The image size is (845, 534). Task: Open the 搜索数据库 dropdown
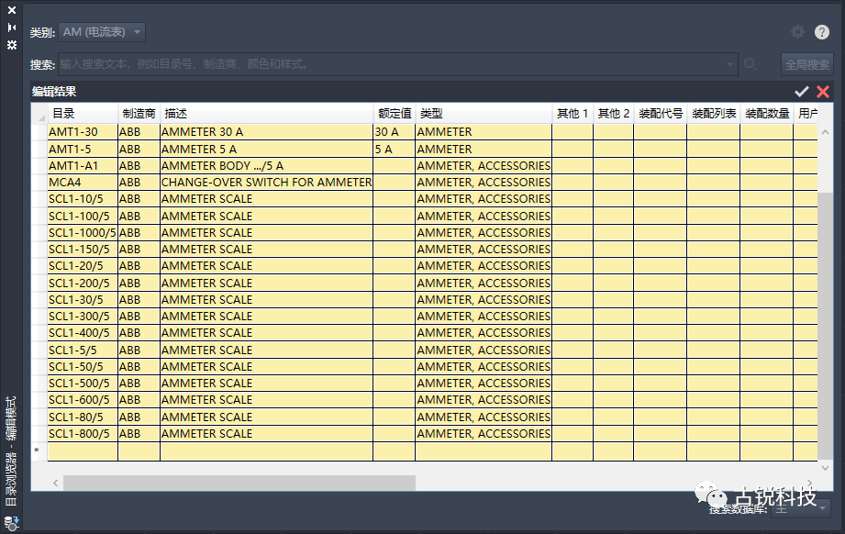801,508
